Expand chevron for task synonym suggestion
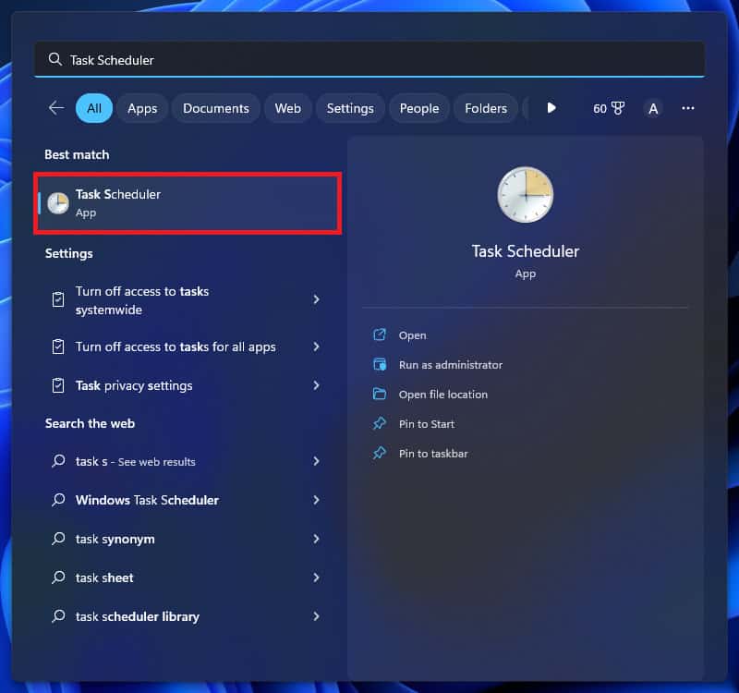The width and height of the screenshot is (739, 693). click(316, 539)
